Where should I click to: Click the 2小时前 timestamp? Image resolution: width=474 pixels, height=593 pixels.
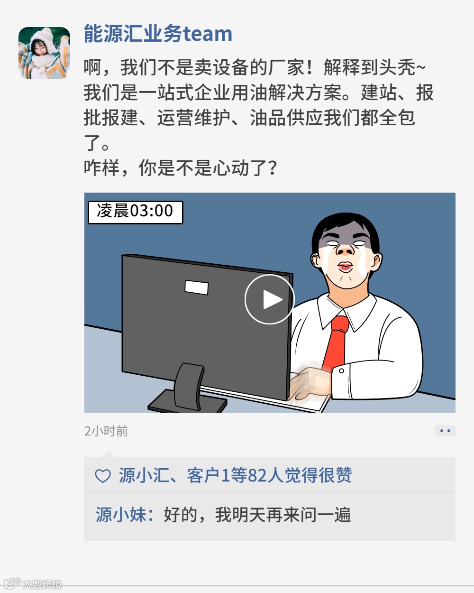coord(106,431)
